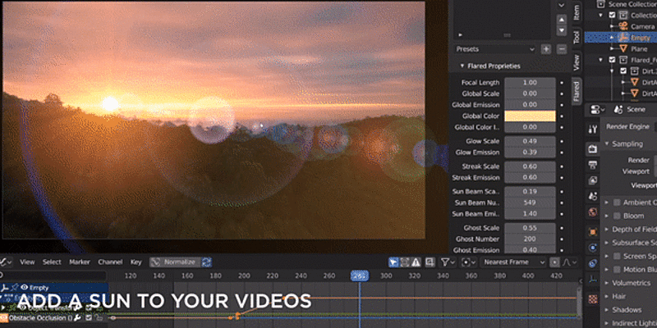Click the Global Color swatch
The width and height of the screenshot is (657, 328).
coord(530,116)
